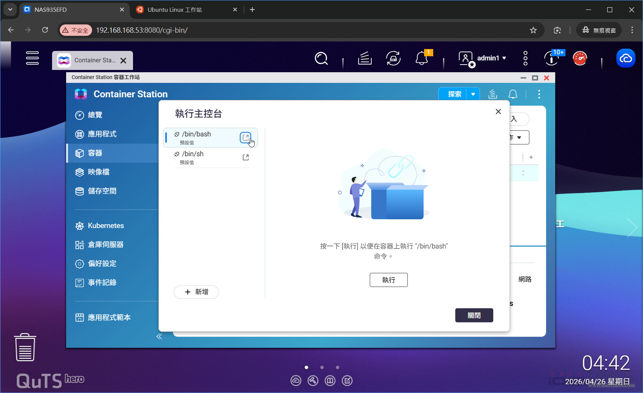Expand the 探索 dropdown arrow
The height and width of the screenshot is (393, 643).
tap(473, 94)
